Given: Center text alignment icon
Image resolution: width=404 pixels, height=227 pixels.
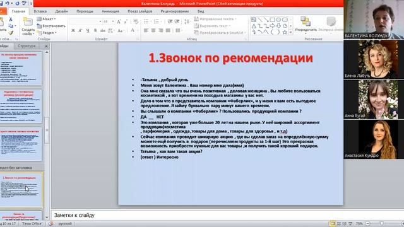Looking at the screenshot, I should click(153, 30).
